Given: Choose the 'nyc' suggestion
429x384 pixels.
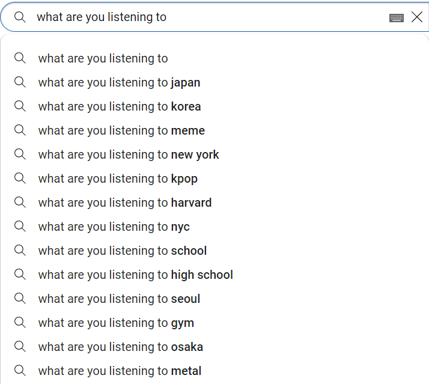Looking at the screenshot, I should click(114, 227).
